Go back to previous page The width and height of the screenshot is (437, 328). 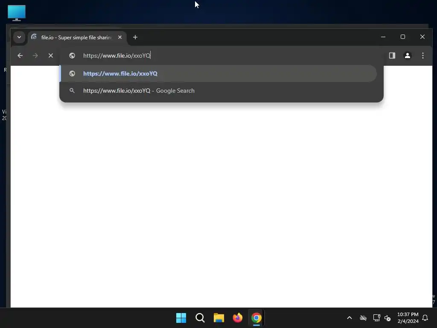[20, 56]
